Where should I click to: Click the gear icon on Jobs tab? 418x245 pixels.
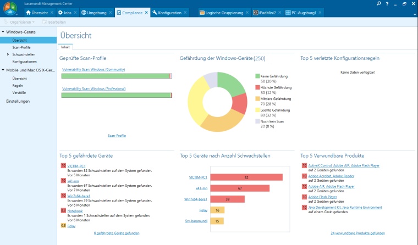point(61,13)
